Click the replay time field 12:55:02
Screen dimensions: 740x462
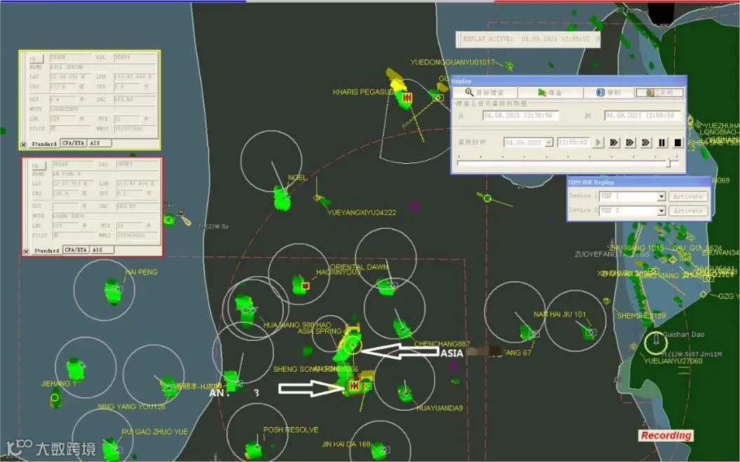[x=573, y=142]
